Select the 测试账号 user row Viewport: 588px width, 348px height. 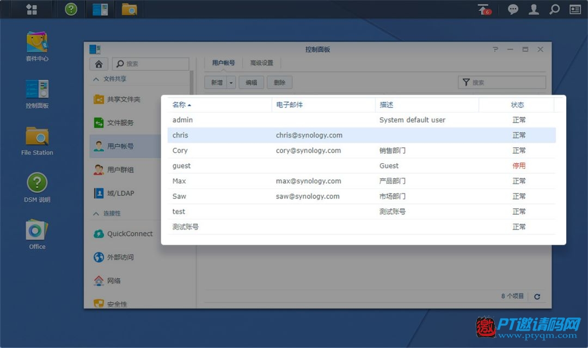coord(362,227)
